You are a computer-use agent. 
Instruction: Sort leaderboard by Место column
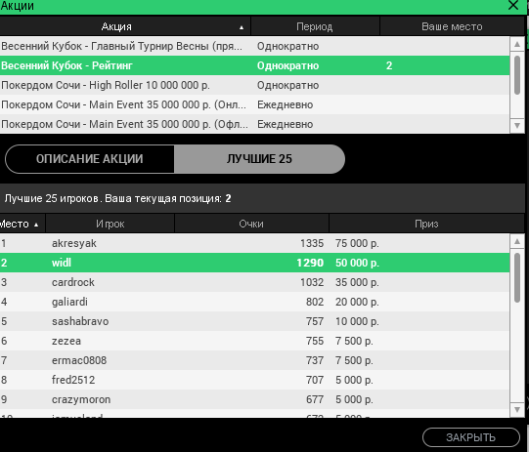point(22,224)
